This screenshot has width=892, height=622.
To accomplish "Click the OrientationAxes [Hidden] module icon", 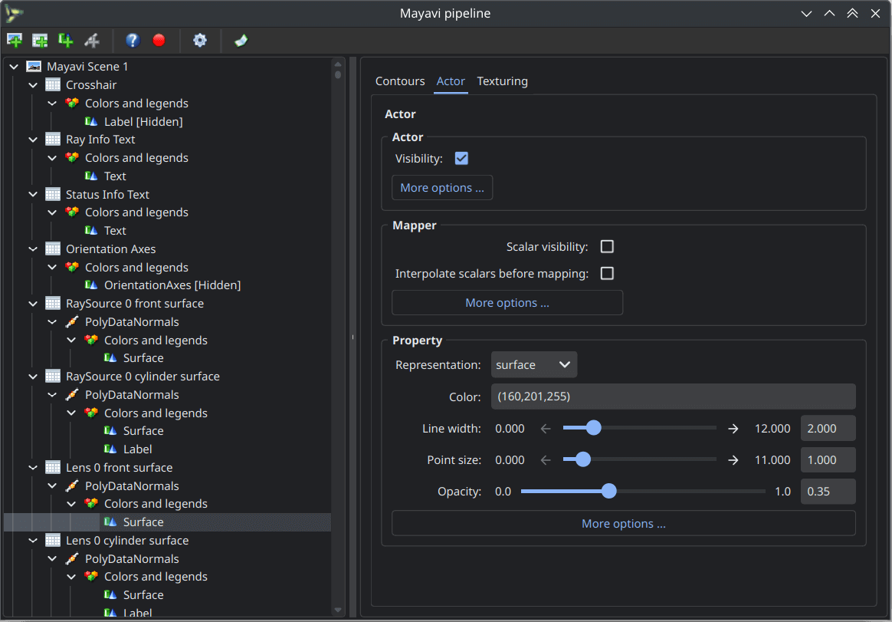I will (91, 285).
